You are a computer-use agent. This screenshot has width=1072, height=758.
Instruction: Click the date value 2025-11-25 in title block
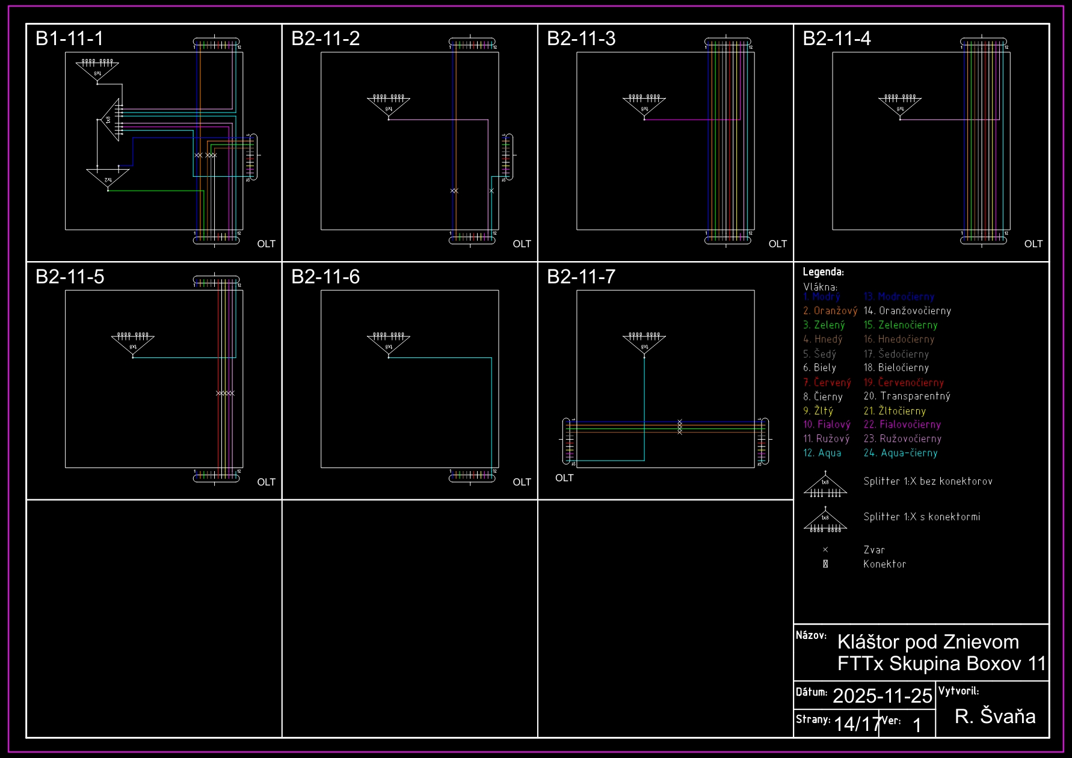pyautogui.click(x=882, y=695)
